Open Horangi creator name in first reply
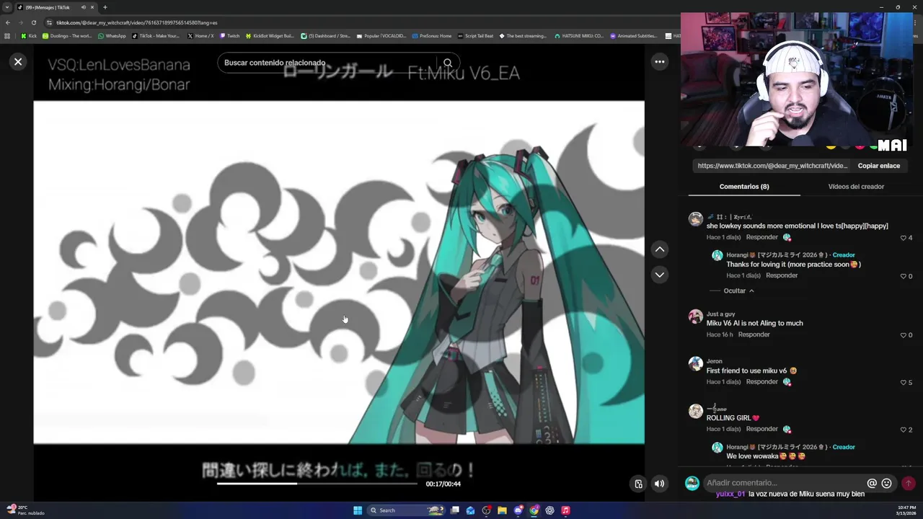Viewport: 923px width, 519px height. coord(776,255)
